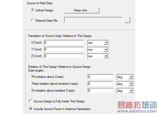This screenshot has width=158, height=114.
Task: Click the Phi rotation input field
Action: 101,77
